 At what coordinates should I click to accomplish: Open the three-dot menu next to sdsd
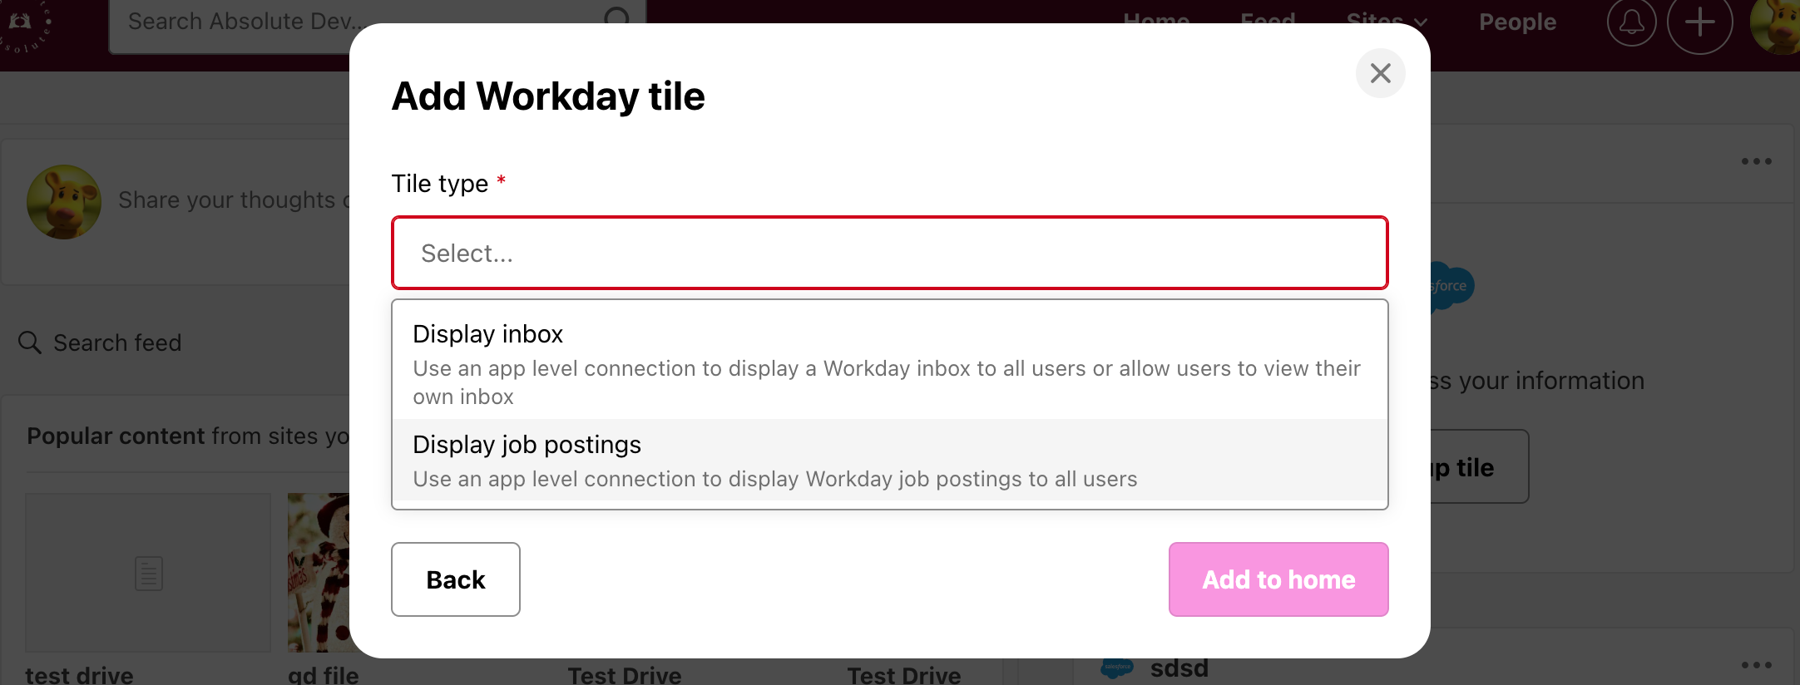(x=1757, y=664)
